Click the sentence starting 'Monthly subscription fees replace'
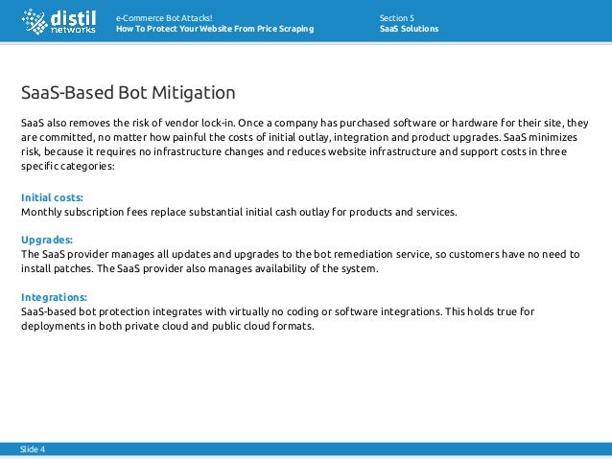The height and width of the screenshot is (459, 612). pos(239,212)
